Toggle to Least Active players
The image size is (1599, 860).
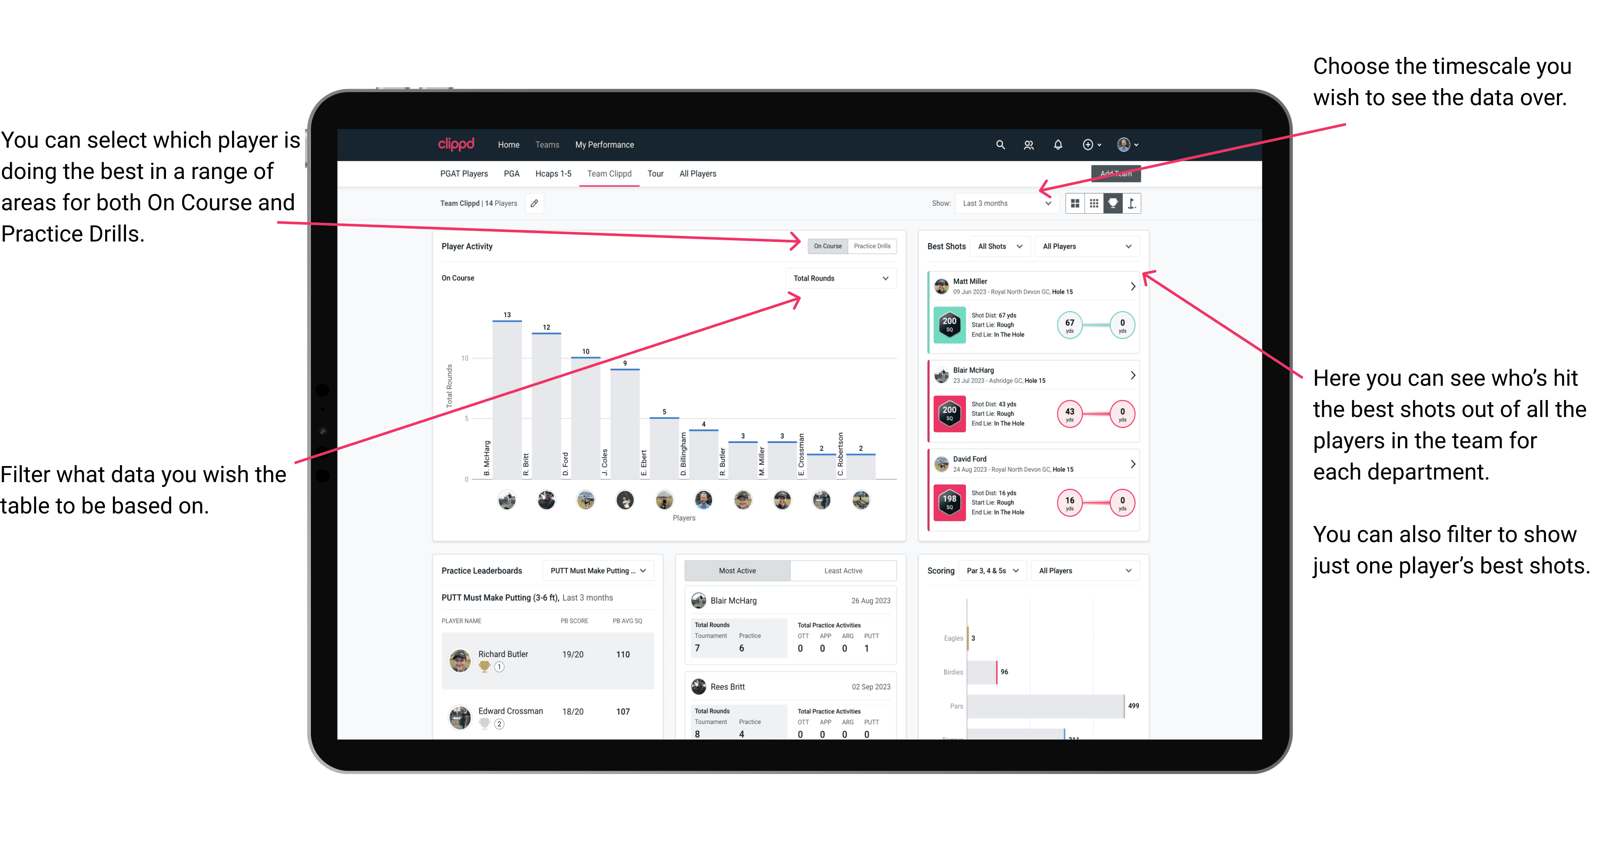click(843, 572)
